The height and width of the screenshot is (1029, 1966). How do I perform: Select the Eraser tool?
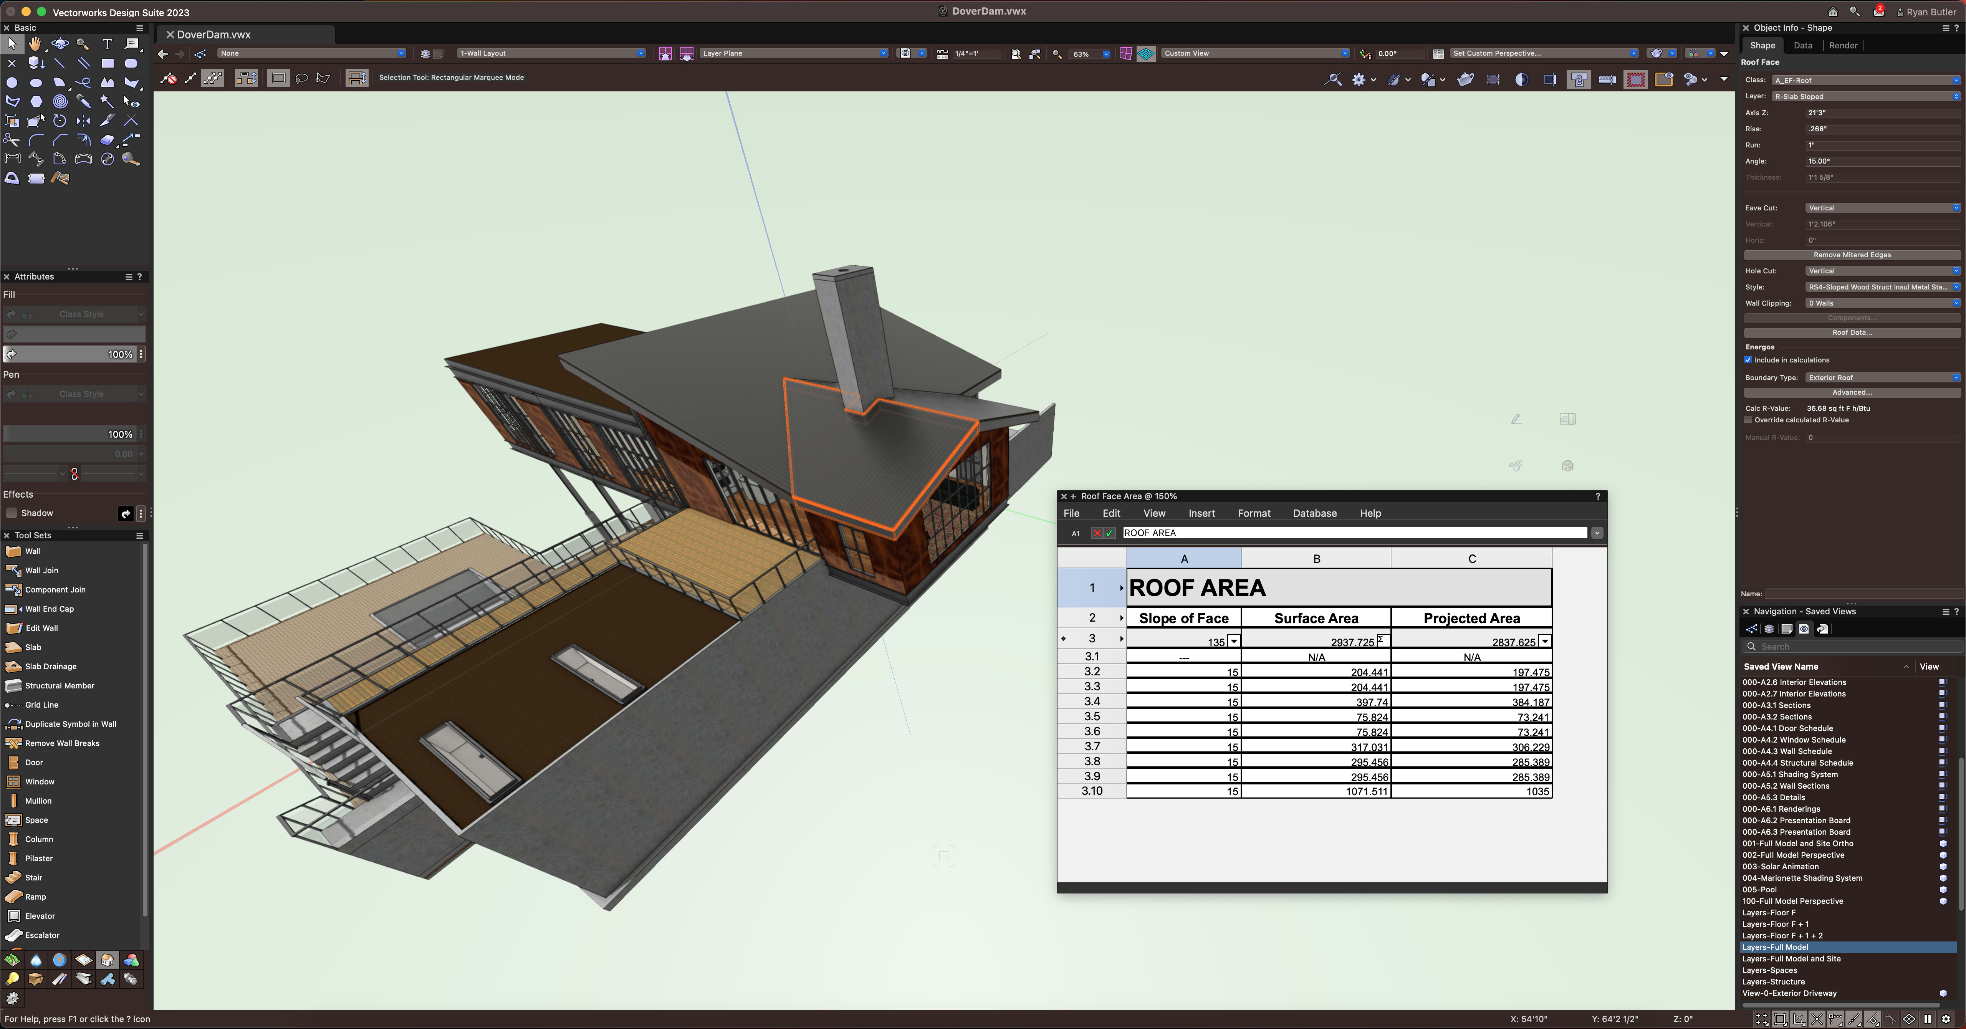(107, 140)
